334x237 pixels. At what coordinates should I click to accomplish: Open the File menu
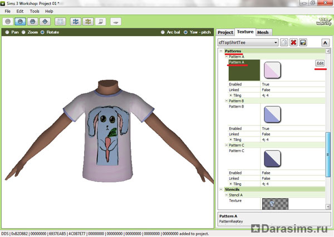point(7,11)
